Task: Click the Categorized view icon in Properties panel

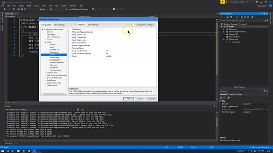Action: (x=221, y=98)
